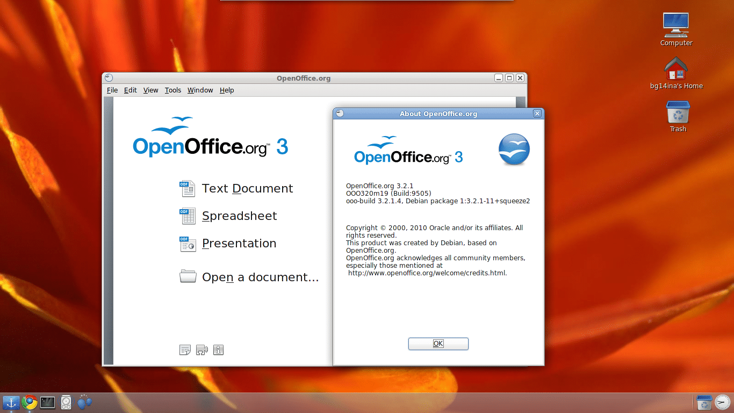Open the About dialog's window menu icon
This screenshot has height=413, width=734.
tap(339, 113)
